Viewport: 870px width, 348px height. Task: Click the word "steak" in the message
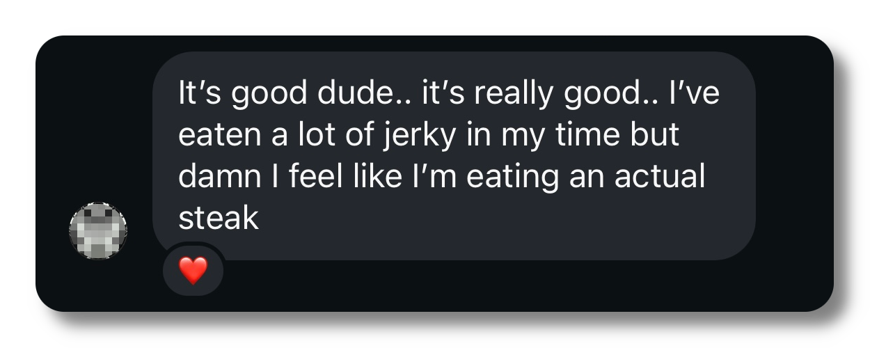pyautogui.click(x=219, y=219)
